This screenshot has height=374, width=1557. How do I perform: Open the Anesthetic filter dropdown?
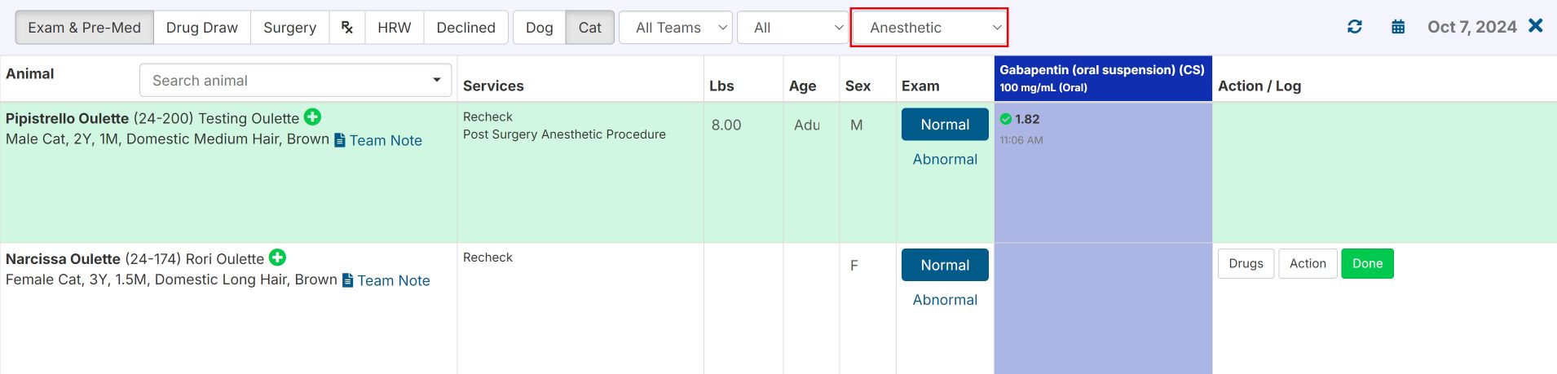point(929,28)
